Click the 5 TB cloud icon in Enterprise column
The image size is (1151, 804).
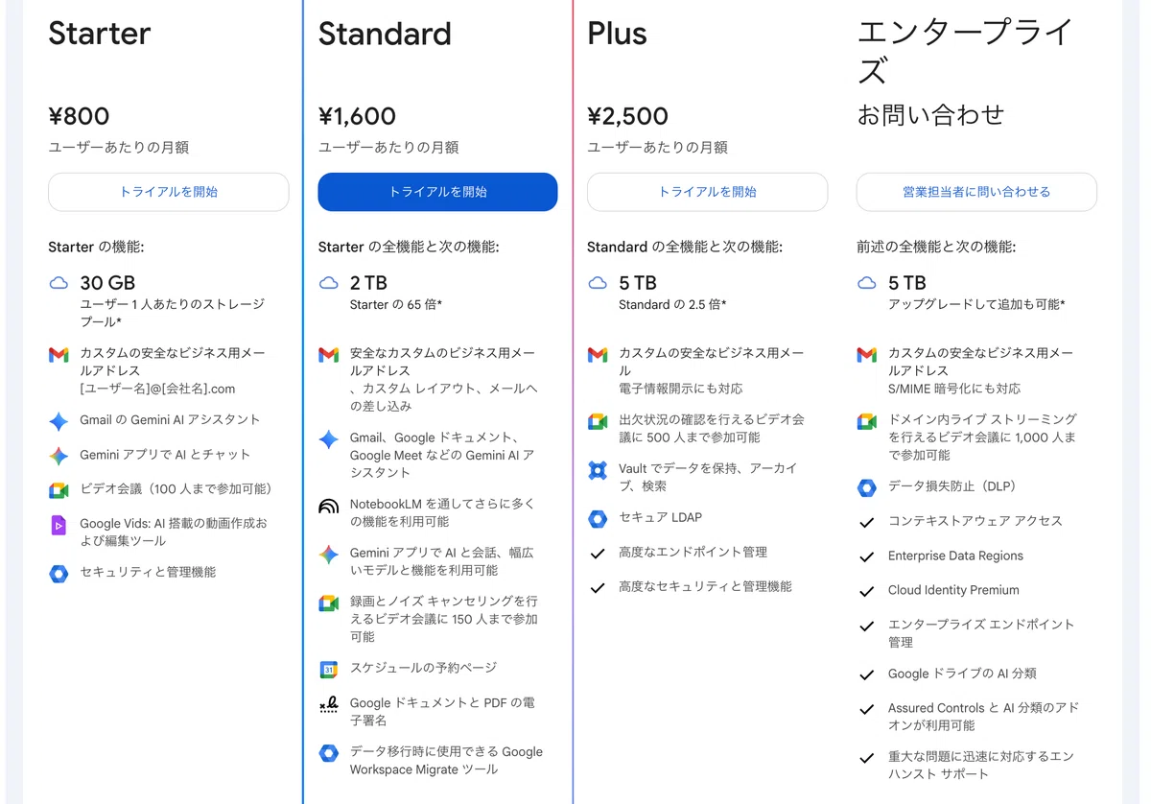point(867,283)
